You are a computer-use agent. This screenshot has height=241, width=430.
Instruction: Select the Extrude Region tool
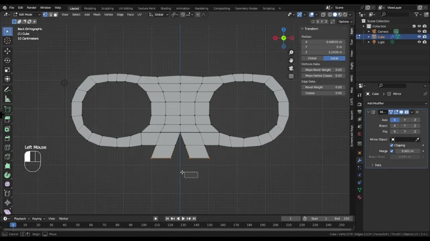tap(7, 119)
